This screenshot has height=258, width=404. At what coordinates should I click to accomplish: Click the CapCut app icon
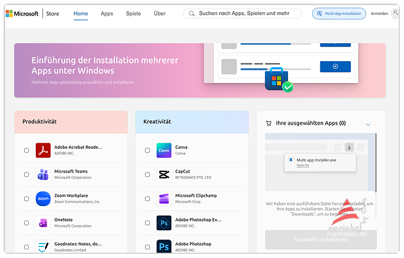pyautogui.click(x=164, y=174)
